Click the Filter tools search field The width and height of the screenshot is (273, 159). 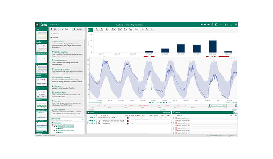coord(67,34)
